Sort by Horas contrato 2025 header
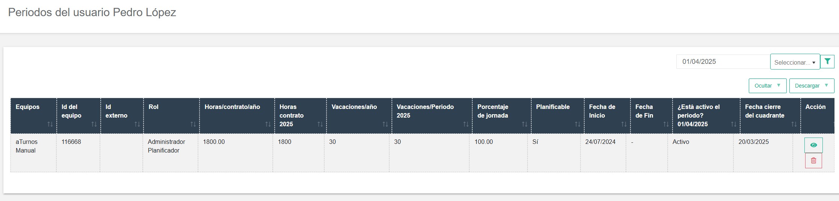 pyautogui.click(x=300, y=116)
